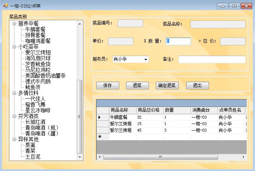
Task: Select 海风扇贝球 in the dish tree
Action: [38, 58]
